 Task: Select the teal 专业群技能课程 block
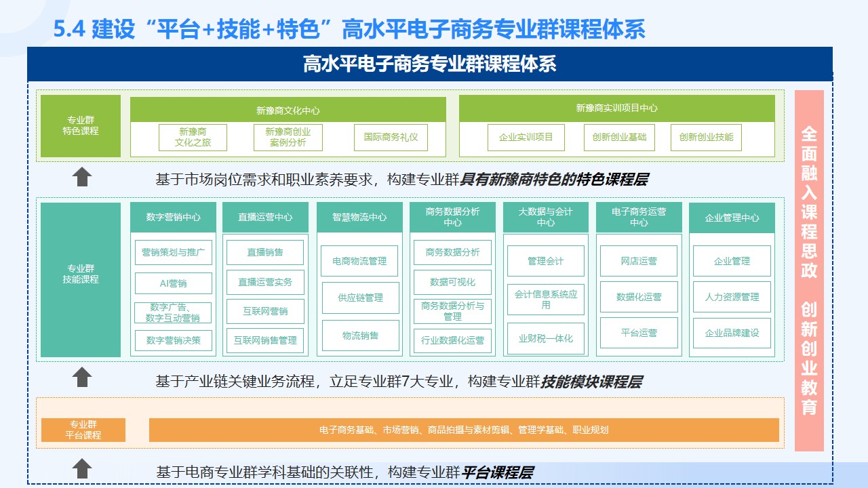coord(81,279)
